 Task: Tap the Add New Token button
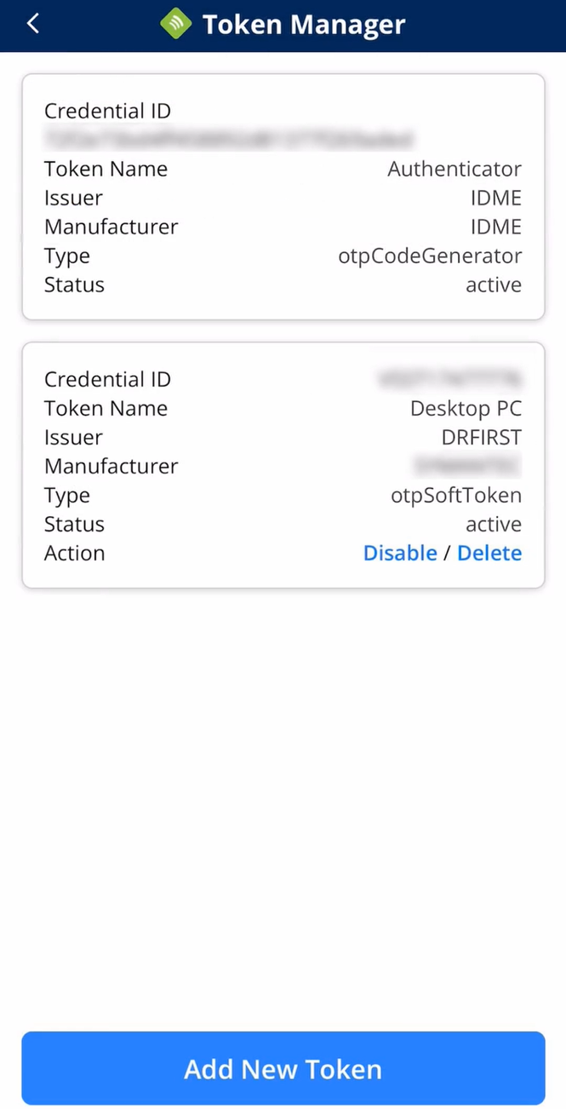(x=283, y=1068)
